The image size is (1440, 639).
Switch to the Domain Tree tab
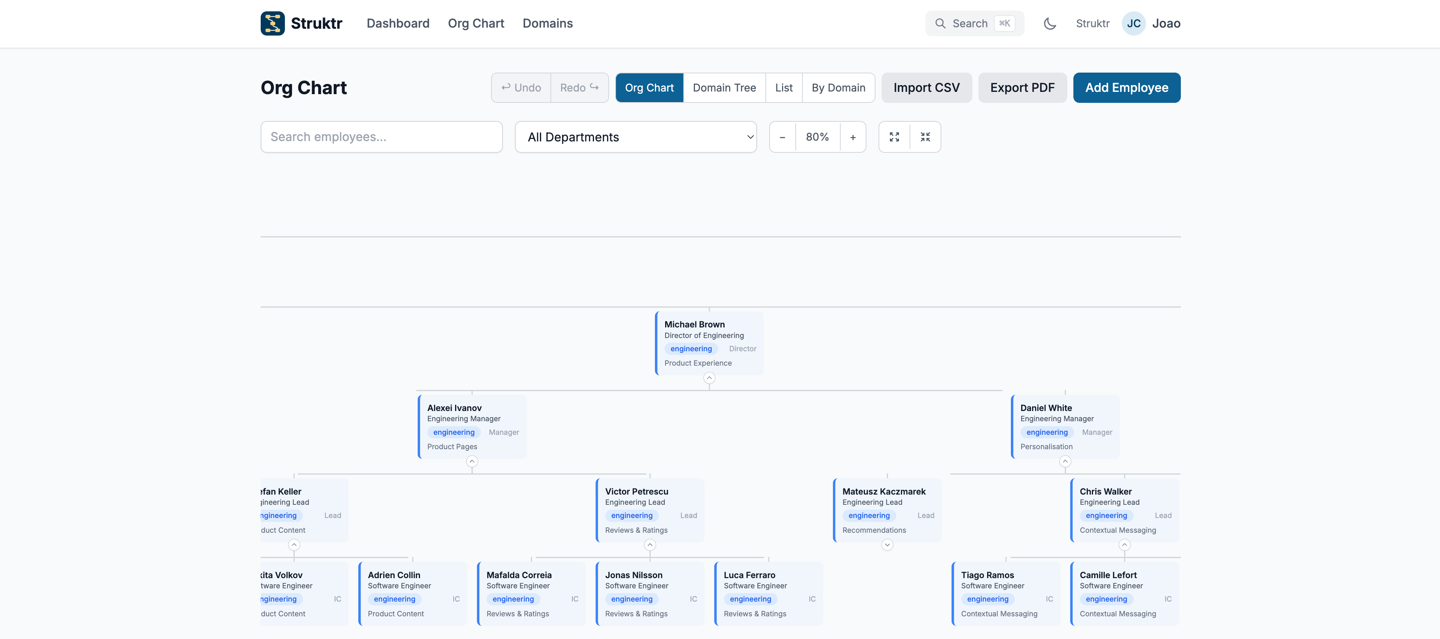[x=724, y=88]
